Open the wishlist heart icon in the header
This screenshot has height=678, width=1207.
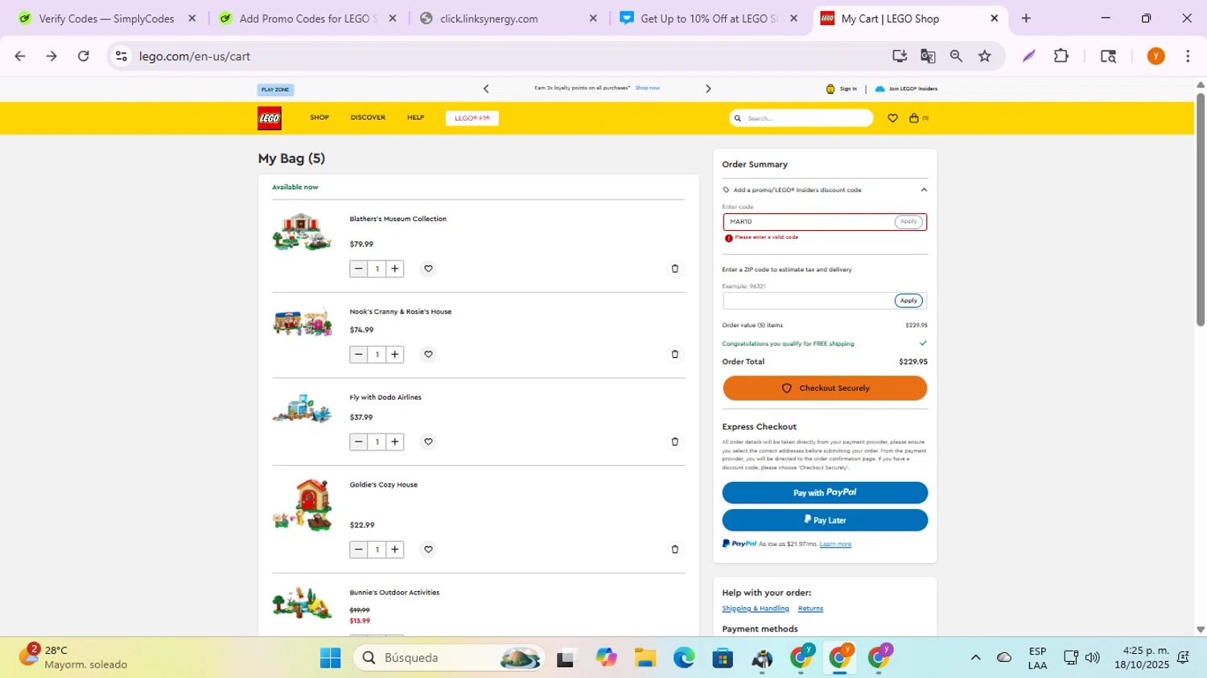click(892, 118)
